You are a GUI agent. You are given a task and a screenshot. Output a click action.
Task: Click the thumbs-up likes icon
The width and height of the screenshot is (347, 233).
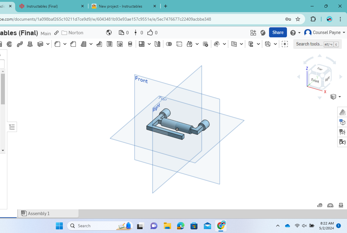[150, 32]
